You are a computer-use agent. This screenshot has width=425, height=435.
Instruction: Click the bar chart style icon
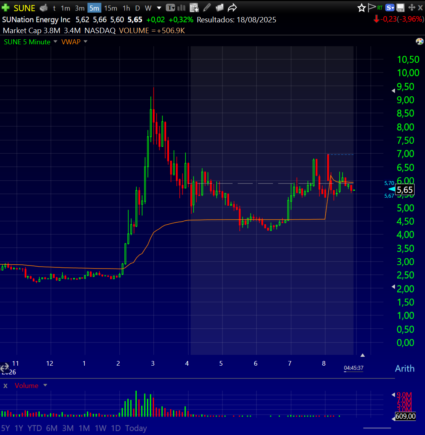coord(181,8)
